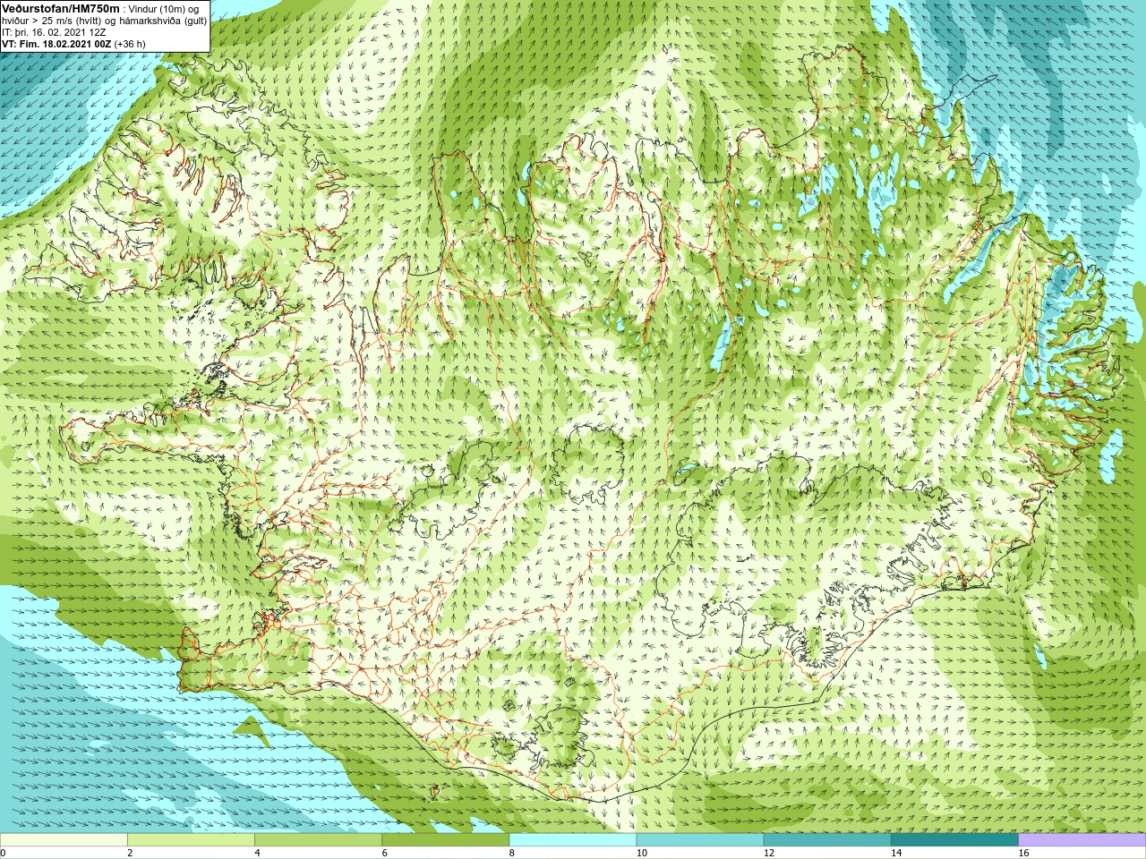This screenshot has height=859, width=1146.
Task: Select the dark green 6–8 legend swatch
Action: coord(446,840)
